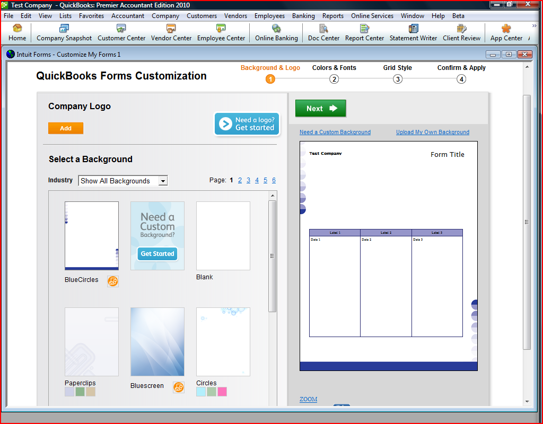The width and height of the screenshot is (543, 424).
Task: Click the orange icon next to BlueCircles
Action: pos(113,281)
